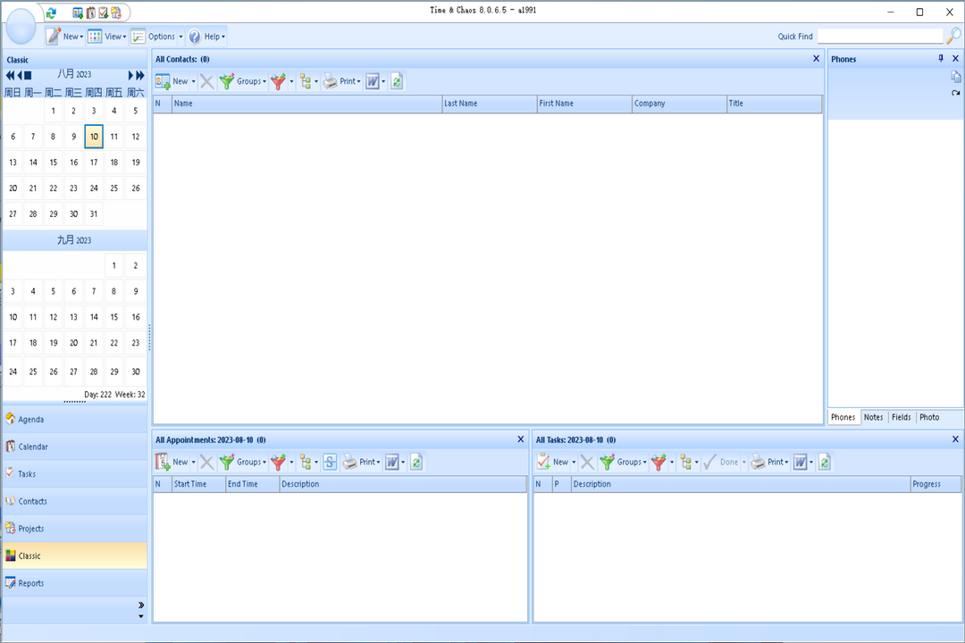Click the filter funnel icon in Contacts toolbar
The height and width of the screenshot is (643, 965).
point(279,81)
